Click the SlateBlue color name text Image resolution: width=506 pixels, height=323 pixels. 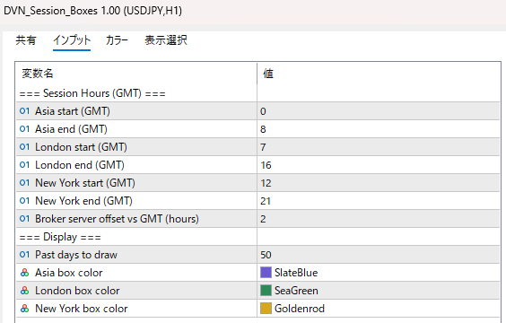[296, 273]
